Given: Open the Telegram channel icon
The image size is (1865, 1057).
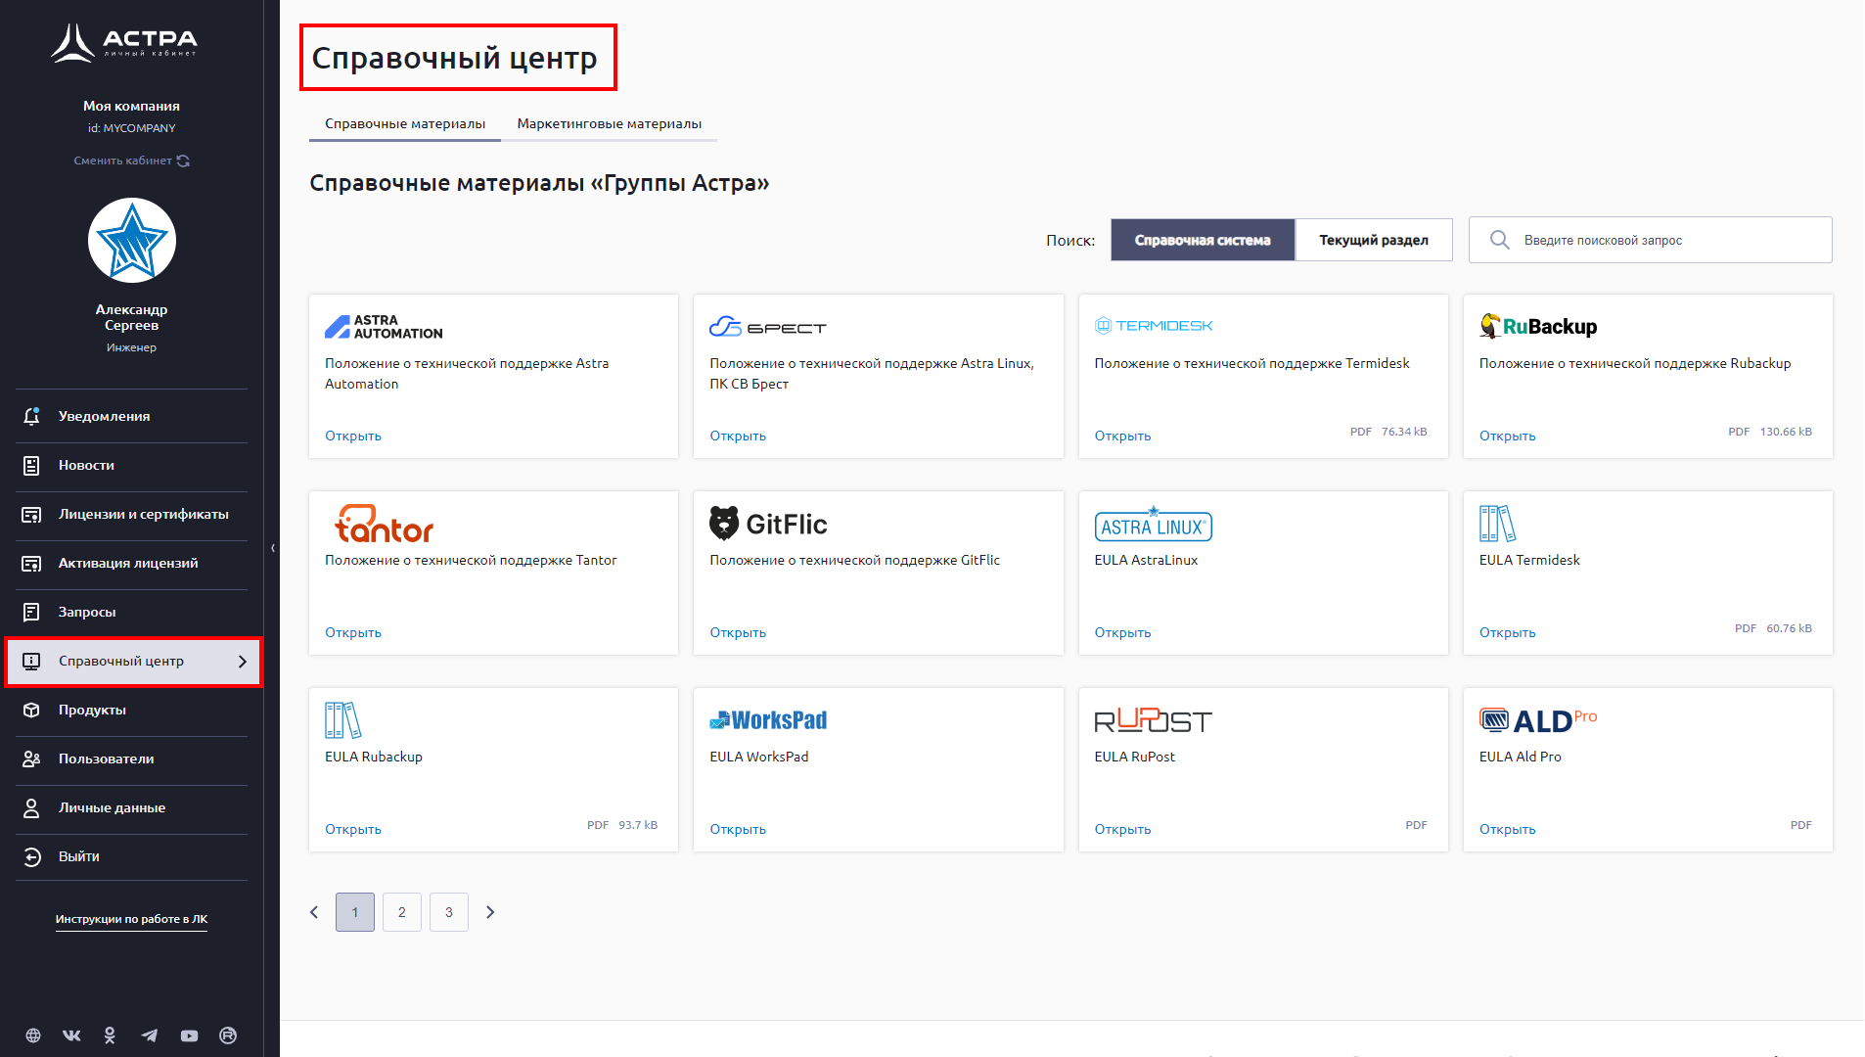Looking at the screenshot, I should [150, 1035].
